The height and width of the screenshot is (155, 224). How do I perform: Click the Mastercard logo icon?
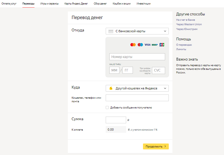(133, 45)
